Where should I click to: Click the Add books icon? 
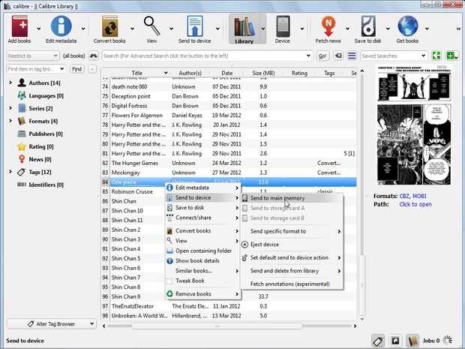tap(19, 26)
